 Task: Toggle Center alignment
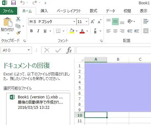coord(115,31)
